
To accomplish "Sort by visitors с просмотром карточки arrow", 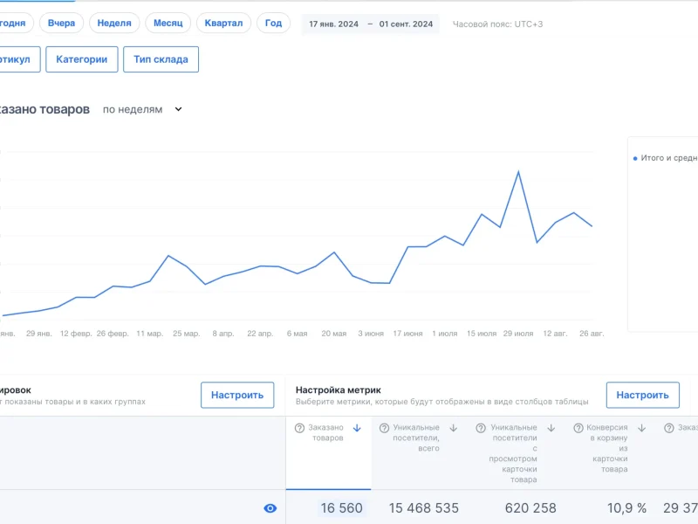I will click(x=551, y=428).
